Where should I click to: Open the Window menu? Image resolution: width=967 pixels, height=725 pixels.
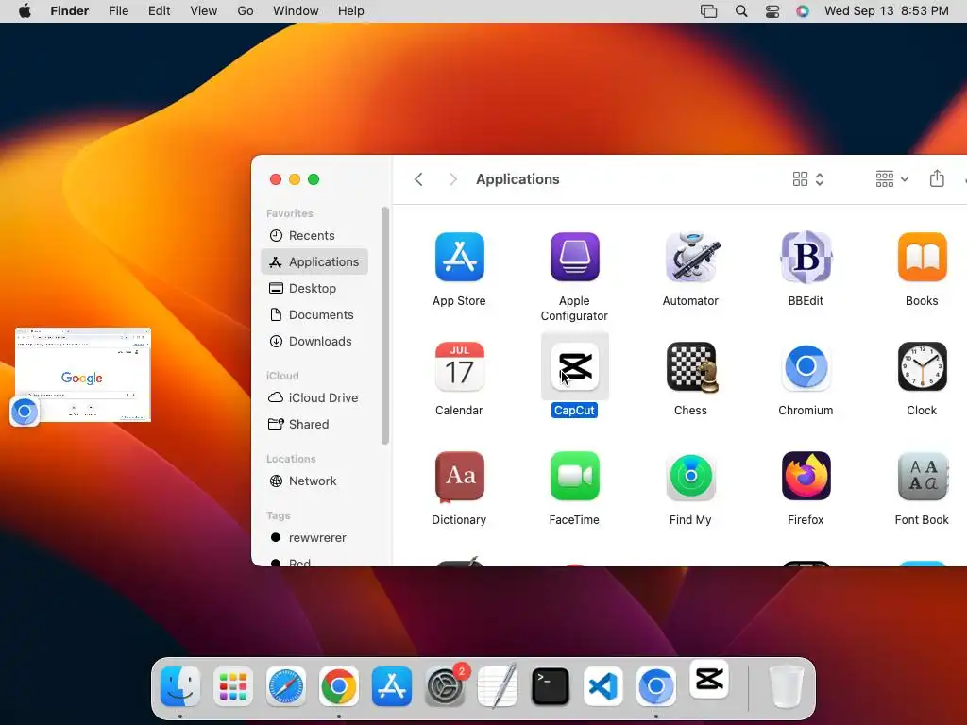click(x=296, y=11)
